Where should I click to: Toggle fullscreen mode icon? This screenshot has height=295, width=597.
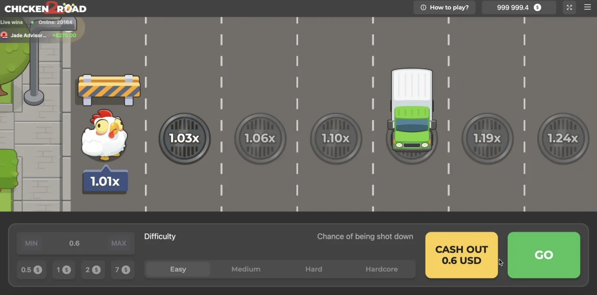(569, 8)
